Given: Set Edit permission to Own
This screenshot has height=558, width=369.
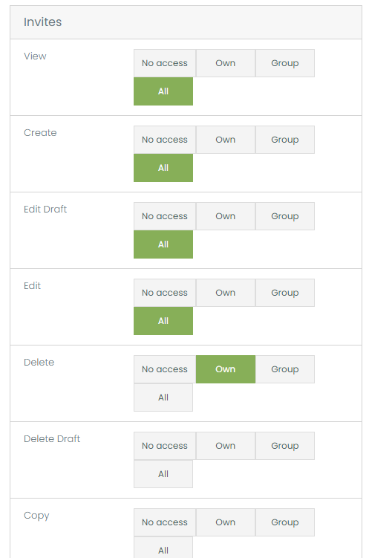Looking at the screenshot, I should coord(226,293).
